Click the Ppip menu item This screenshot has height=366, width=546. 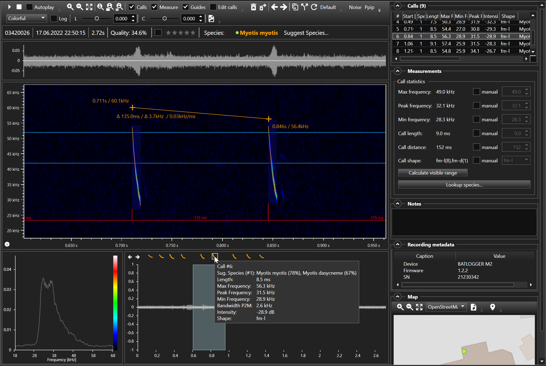point(369,7)
